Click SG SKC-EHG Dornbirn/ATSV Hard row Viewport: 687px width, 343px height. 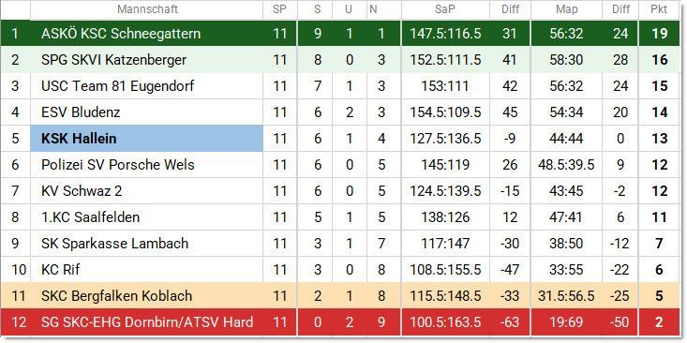click(343, 322)
